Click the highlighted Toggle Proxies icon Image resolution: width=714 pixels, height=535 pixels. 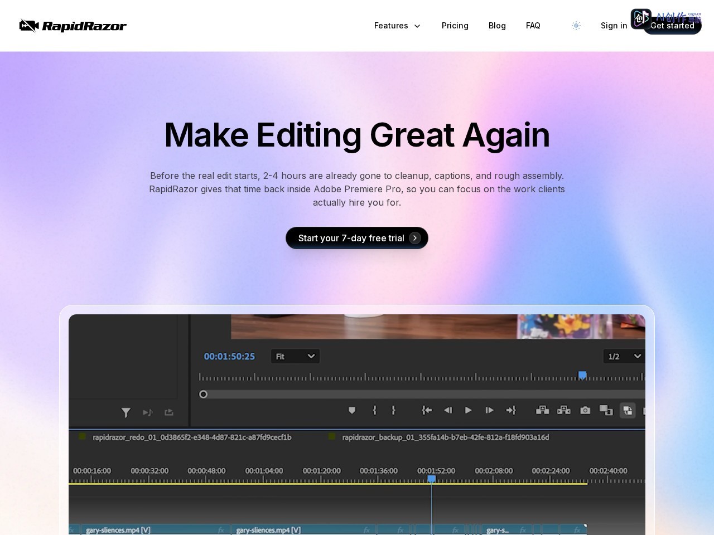[x=628, y=411]
